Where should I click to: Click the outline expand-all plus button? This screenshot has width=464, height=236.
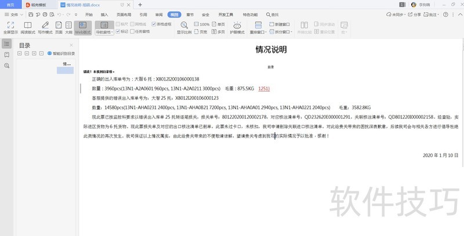[x=34, y=53]
